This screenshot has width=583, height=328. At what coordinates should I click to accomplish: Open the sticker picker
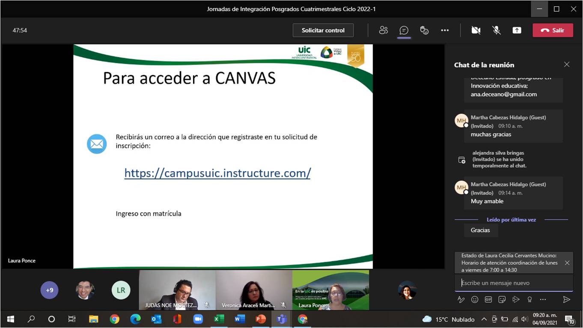tap(502, 300)
